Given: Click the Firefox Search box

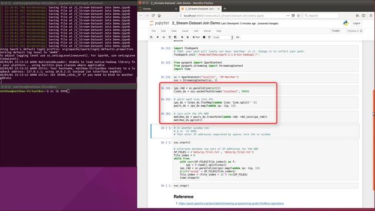Looking at the screenshot, I should [321, 16].
